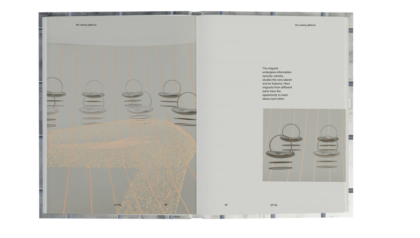Click the back-left chair ring in small image
The image size is (420, 238).
tap(291, 131)
